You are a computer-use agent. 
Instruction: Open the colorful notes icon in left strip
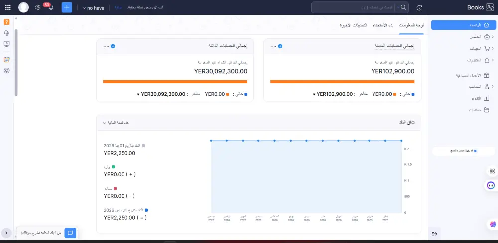pyautogui.click(x=6, y=60)
